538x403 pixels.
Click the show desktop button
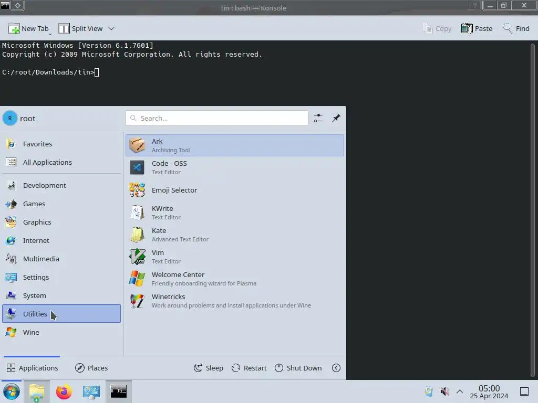(524, 391)
